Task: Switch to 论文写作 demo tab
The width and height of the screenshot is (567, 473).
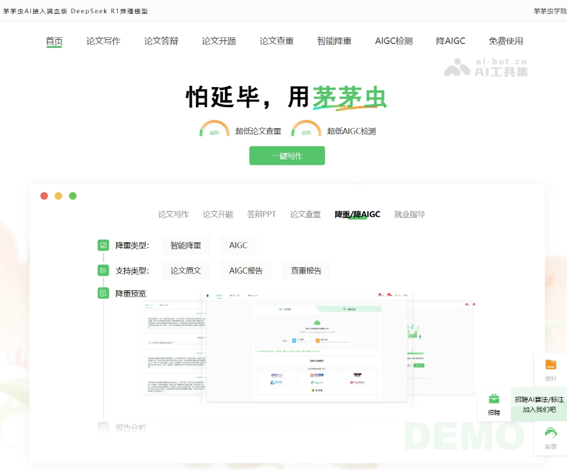Action: point(173,214)
